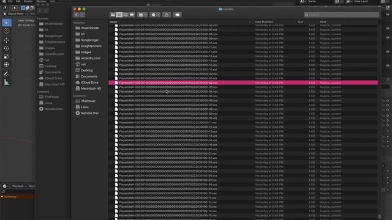
Task: Click the iCloud Drive cloud icon in front Finder
Action: pos(78,82)
